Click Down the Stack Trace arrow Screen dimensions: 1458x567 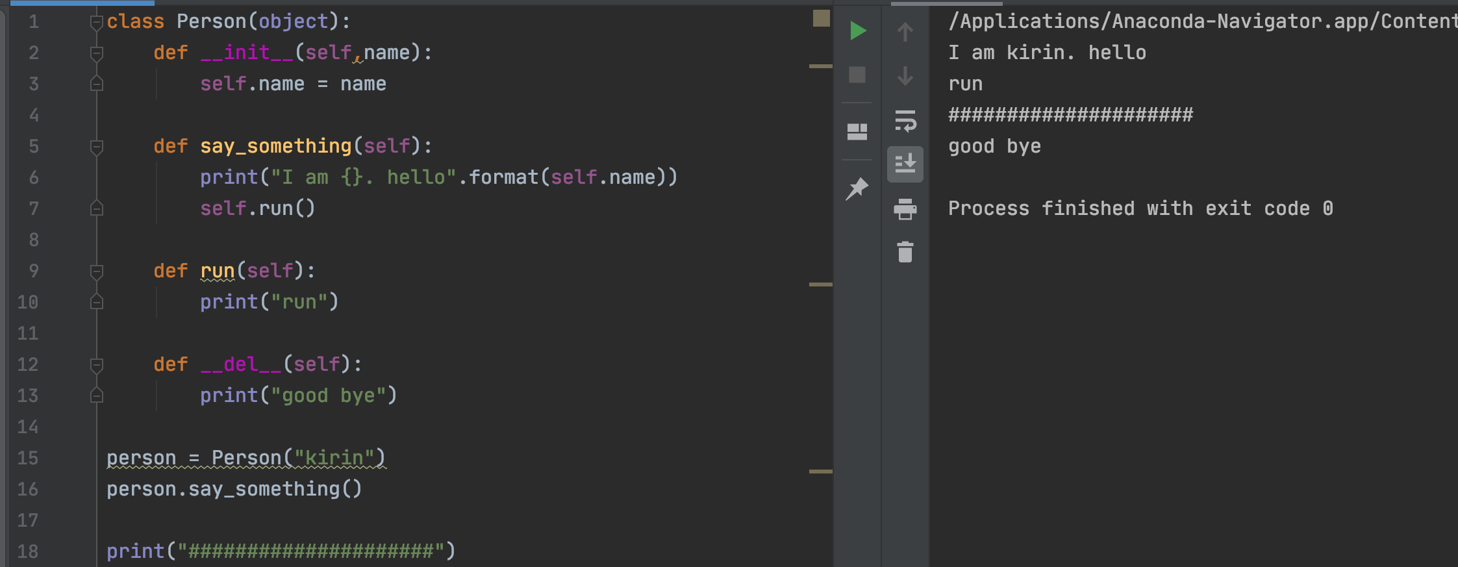(905, 75)
